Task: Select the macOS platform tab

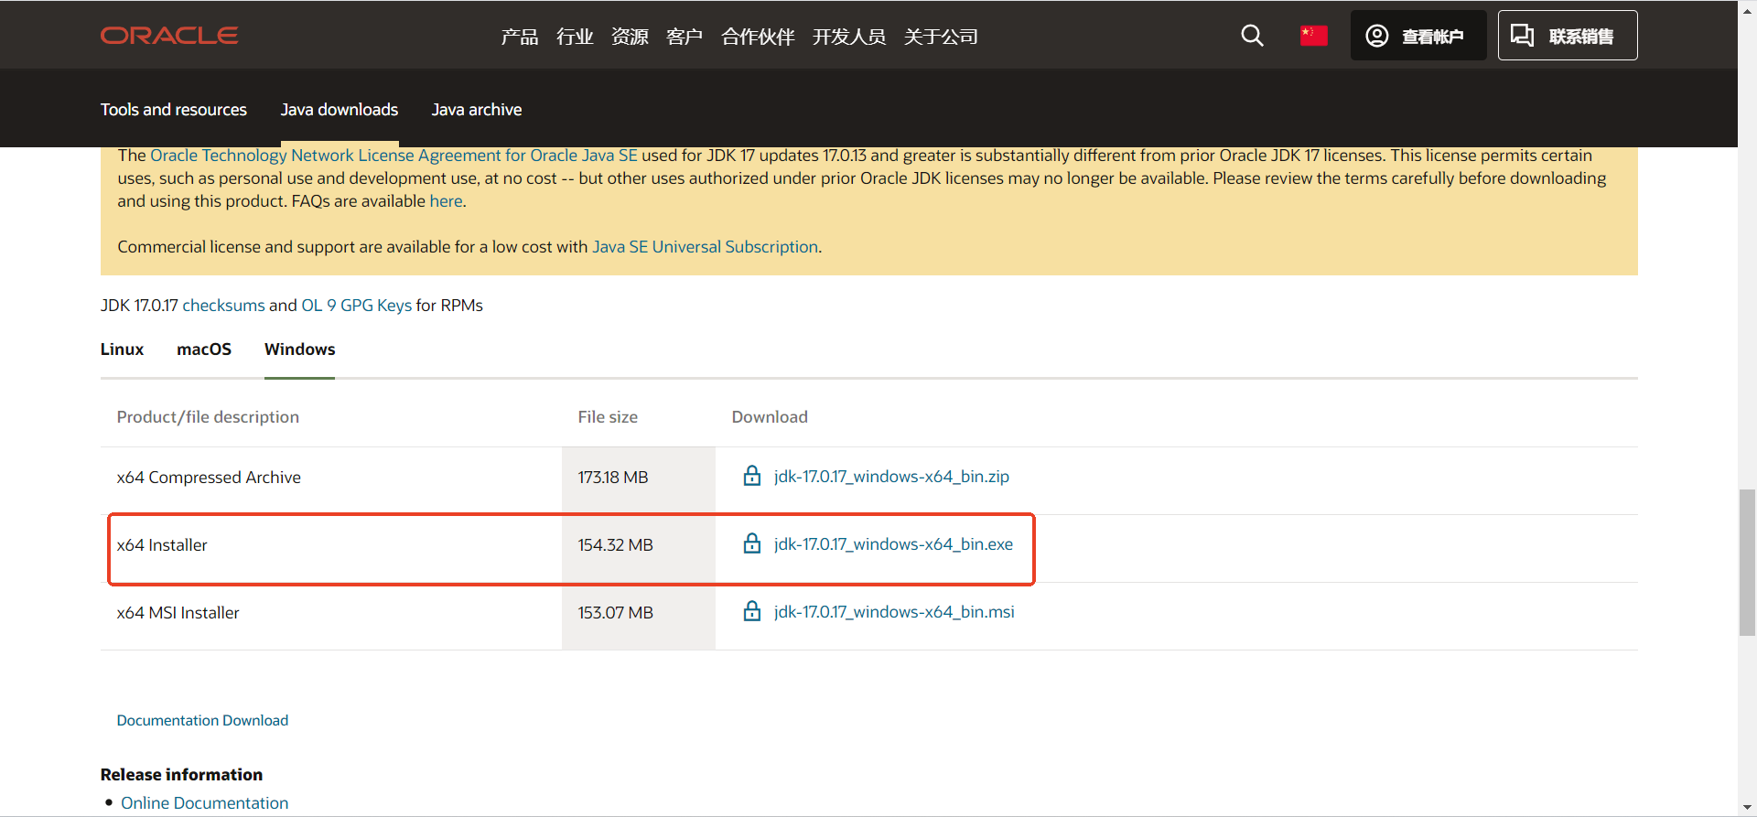Action: point(204,349)
